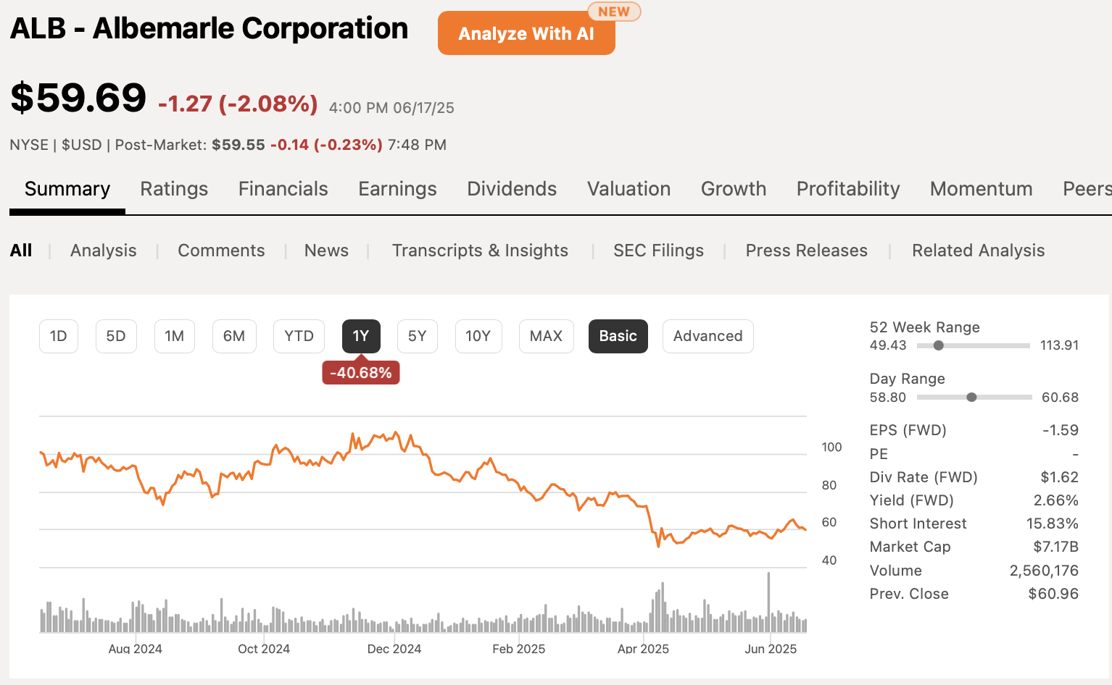View the Valuation tab
This screenshot has height=685, width=1112.
pyautogui.click(x=628, y=189)
